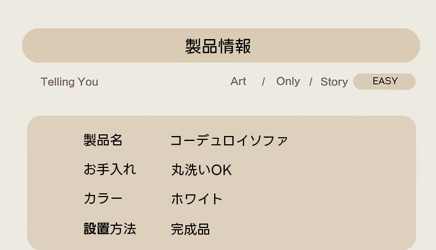Click the slash between Only and Story
The height and width of the screenshot is (250, 436).
click(x=311, y=82)
